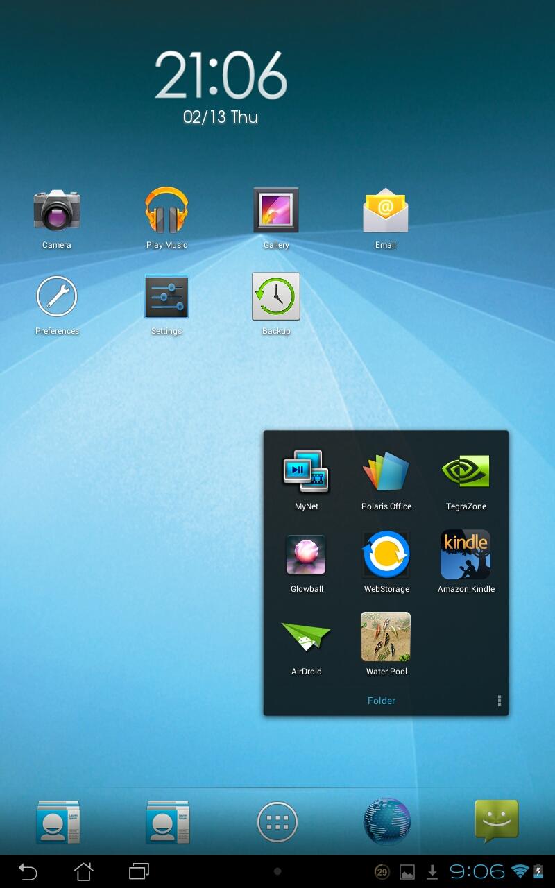
Task: Open the Messaging app
Action: pyautogui.click(x=497, y=821)
